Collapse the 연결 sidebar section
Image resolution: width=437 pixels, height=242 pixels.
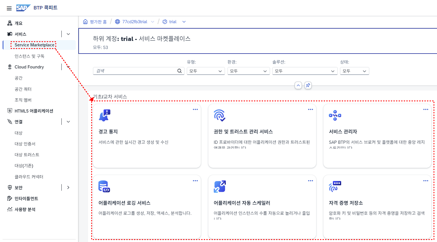68,122
